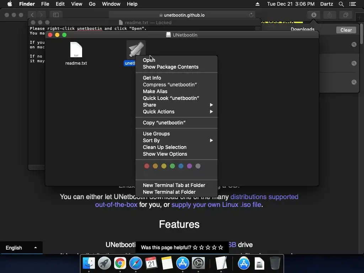Image resolution: width=364 pixels, height=273 pixels.
Task: Click the menu bar date and time
Action: pyautogui.click(x=291, y=4)
